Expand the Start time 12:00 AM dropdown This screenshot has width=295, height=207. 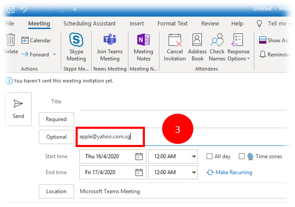click(194, 156)
